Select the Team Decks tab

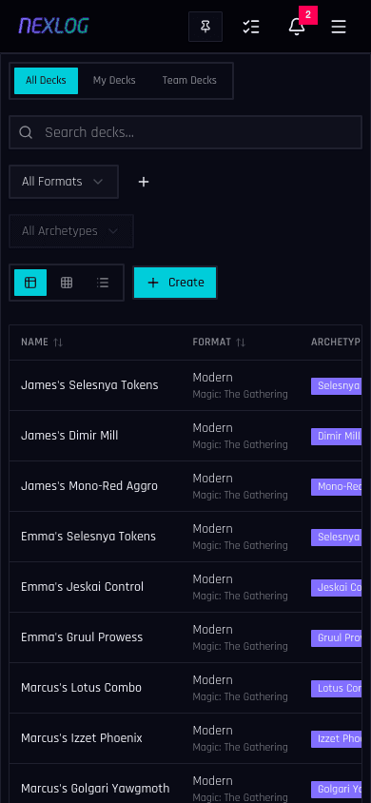click(x=189, y=81)
